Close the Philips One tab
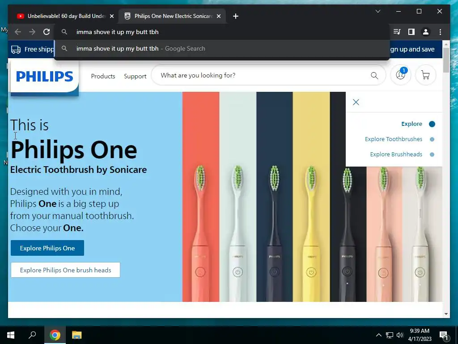 click(218, 16)
